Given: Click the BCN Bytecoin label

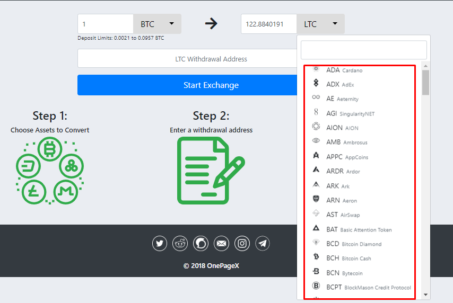Looking at the screenshot, I should [x=344, y=273].
